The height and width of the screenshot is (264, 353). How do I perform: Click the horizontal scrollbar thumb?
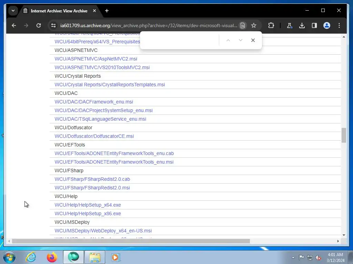coord(131,241)
